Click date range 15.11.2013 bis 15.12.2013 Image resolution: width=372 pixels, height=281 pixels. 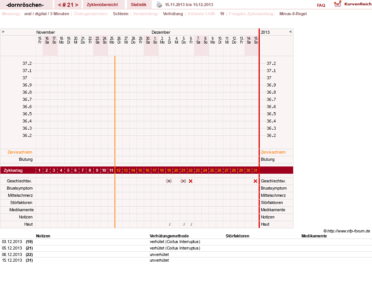[x=189, y=5]
